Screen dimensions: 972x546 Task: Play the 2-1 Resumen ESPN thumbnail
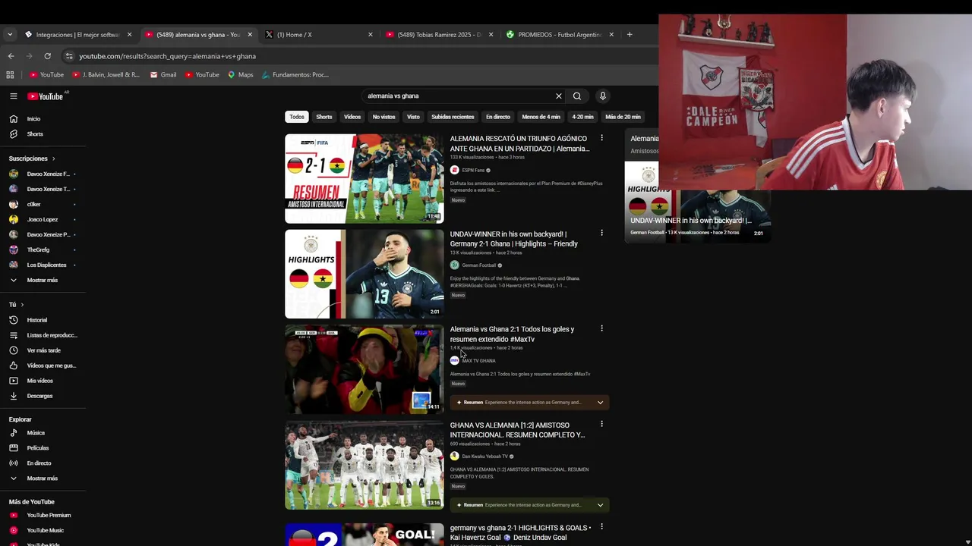364,179
